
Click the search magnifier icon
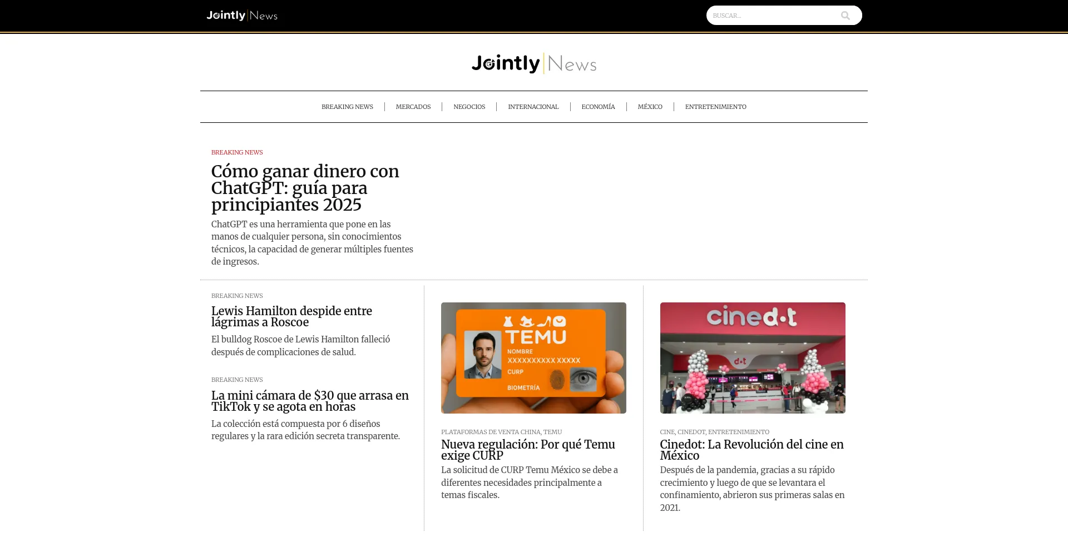point(845,16)
